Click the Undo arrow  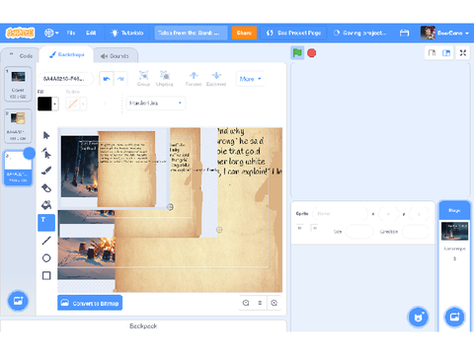point(107,79)
